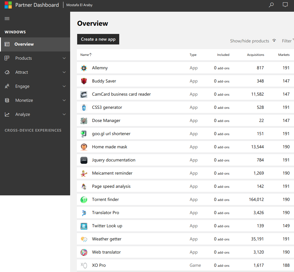Open the Weather getter app link
Viewport: 294px width, 272px height.
[x=107, y=239]
